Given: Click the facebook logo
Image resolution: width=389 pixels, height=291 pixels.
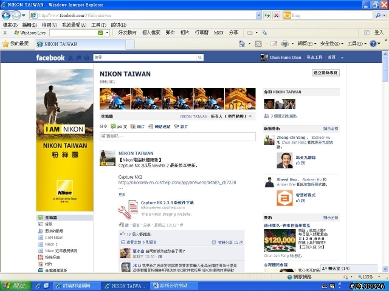Looking at the screenshot, I should [x=50, y=58].
